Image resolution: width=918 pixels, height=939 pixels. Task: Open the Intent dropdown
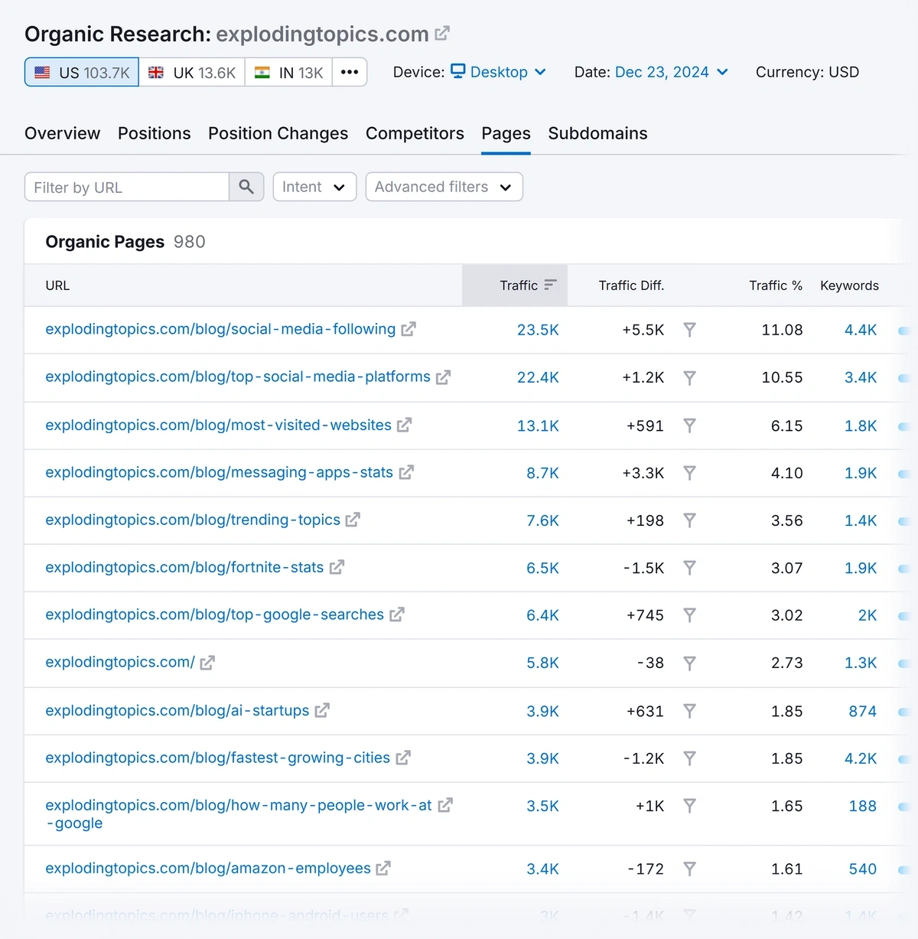pyautogui.click(x=314, y=186)
